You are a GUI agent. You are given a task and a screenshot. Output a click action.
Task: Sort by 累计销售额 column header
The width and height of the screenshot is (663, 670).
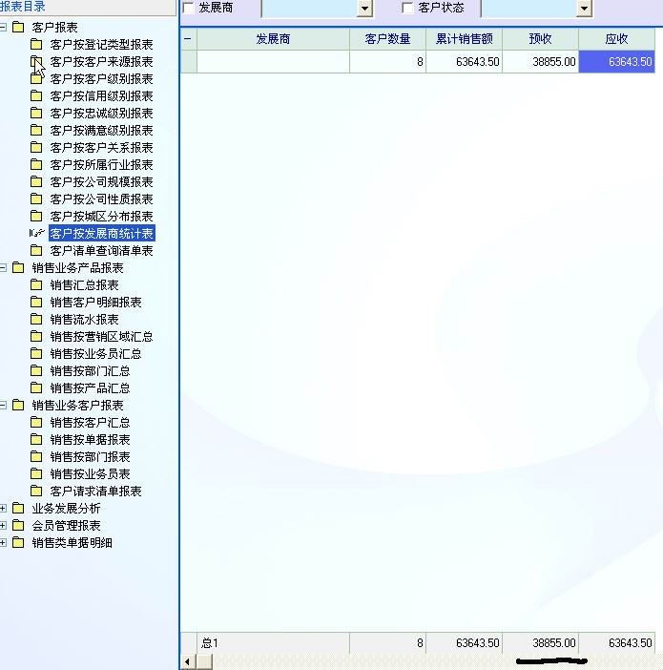pyautogui.click(x=464, y=39)
